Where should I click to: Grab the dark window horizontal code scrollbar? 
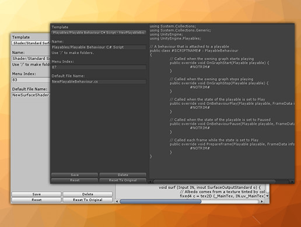[x=215, y=181]
